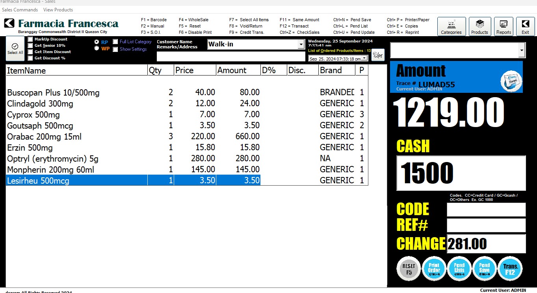537x293 pixels.
Task: Select the WP radio button
Action: coord(97,48)
